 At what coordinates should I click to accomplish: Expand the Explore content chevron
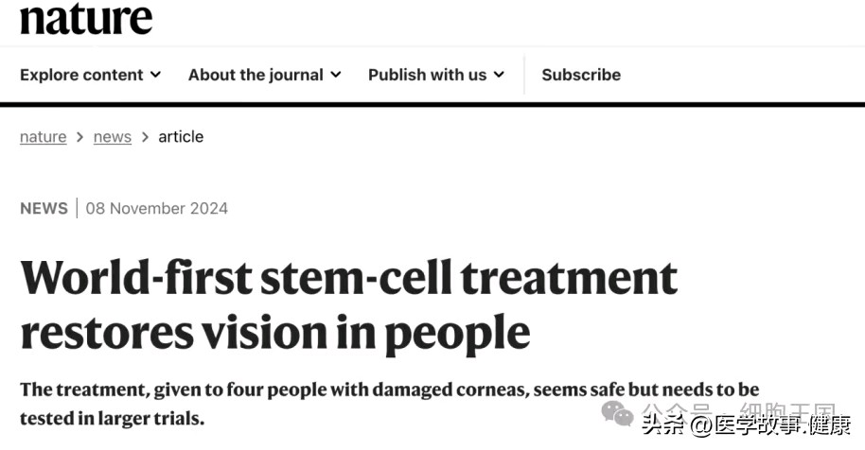[156, 75]
